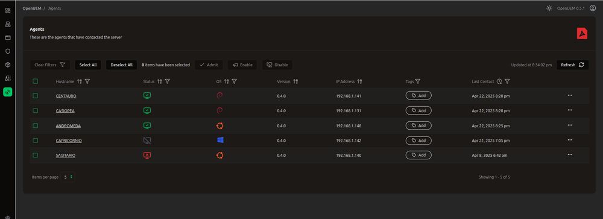The image size is (603, 219).
Task: Open the Last Contact column filter
Action: click(x=507, y=81)
